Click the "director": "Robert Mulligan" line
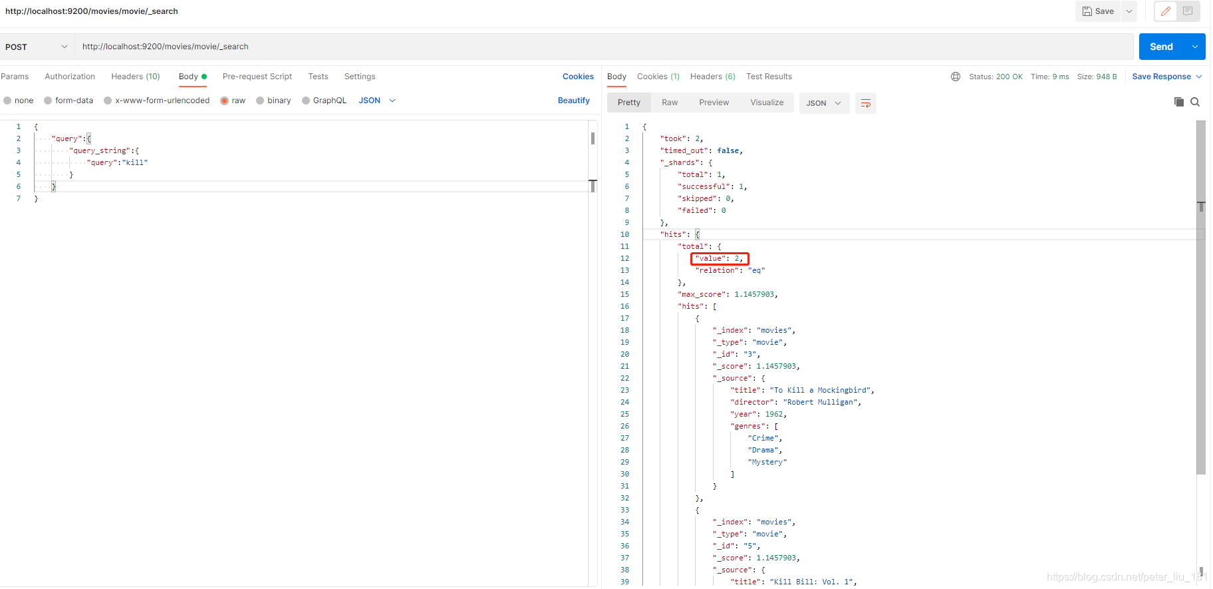Screen dimensions: 1213x589 pyautogui.click(x=795, y=402)
